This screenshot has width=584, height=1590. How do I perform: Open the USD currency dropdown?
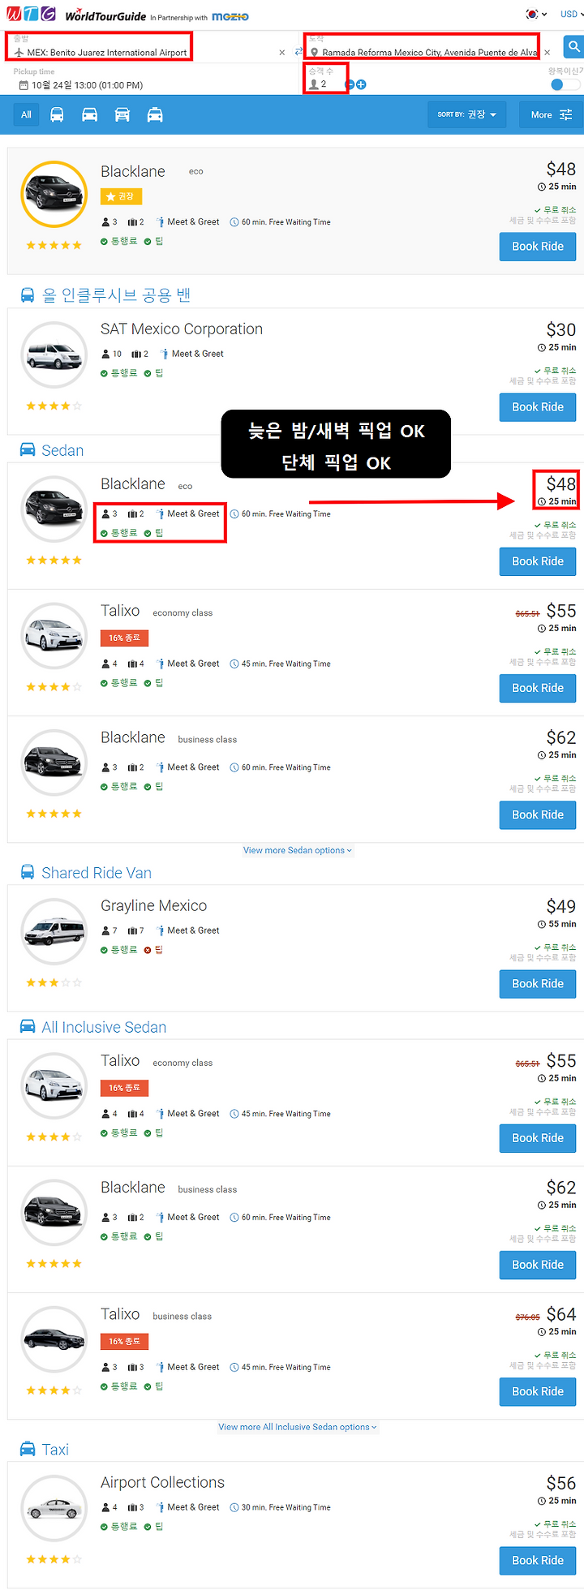[x=569, y=14]
